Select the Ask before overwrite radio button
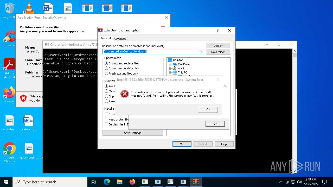This screenshot has height=187, width=333. click(106, 86)
